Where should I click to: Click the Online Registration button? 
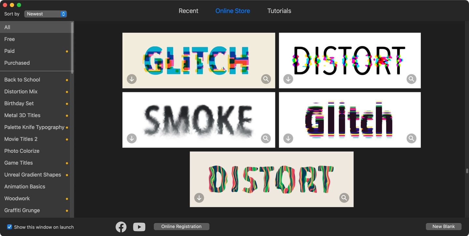click(181, 227)
